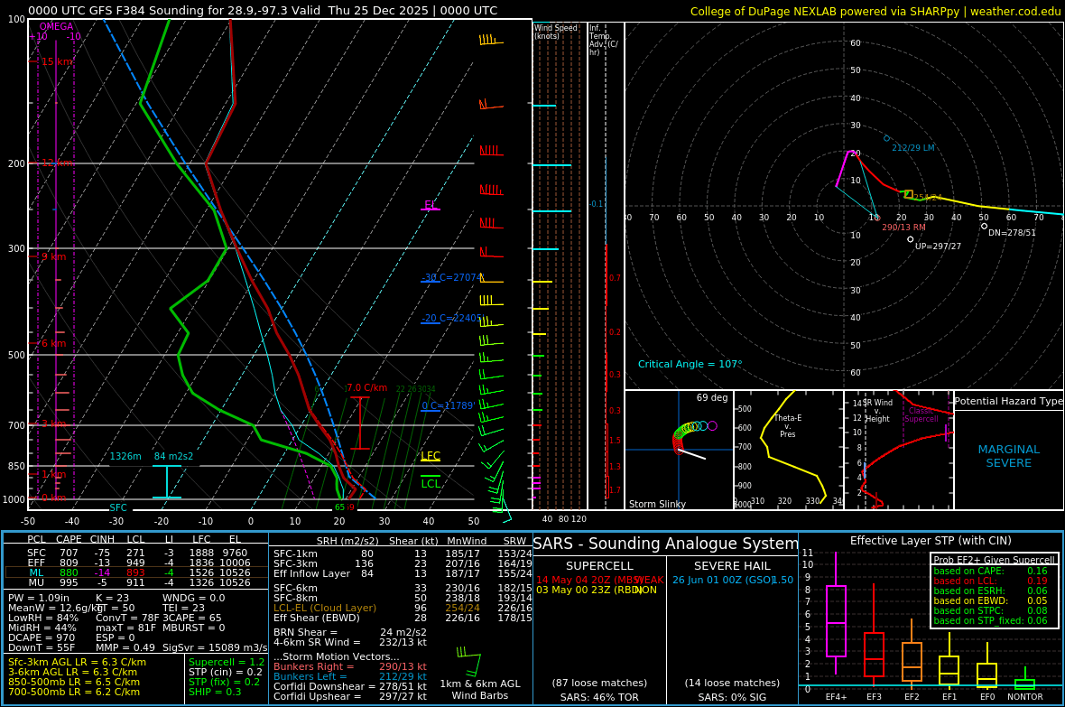
Task: Click the 'SR Wind v. Height' panel label
Action: click(x=877, y=411)
